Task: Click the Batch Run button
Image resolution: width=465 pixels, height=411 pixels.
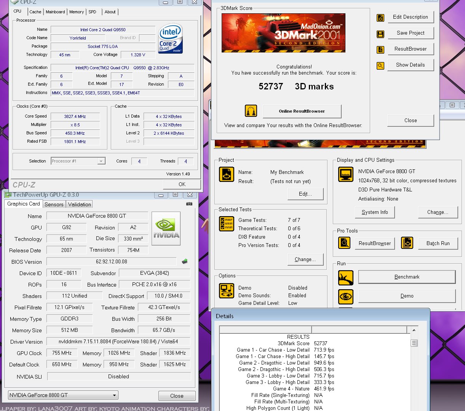Action: click(x=438, y=244)
